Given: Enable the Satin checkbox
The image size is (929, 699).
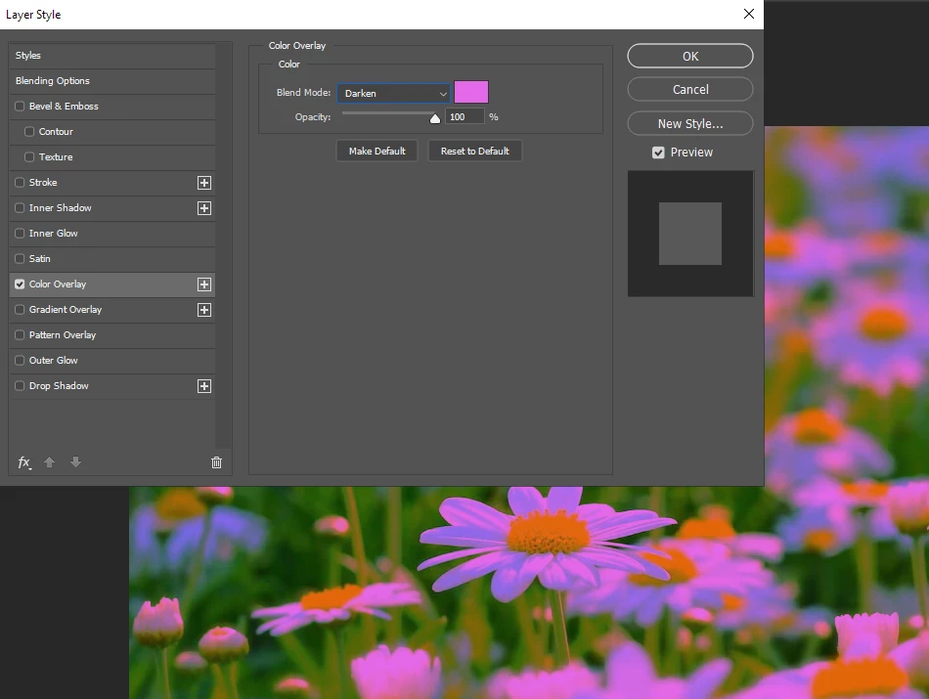Looking at the screenshot, I should pos(20,259).
